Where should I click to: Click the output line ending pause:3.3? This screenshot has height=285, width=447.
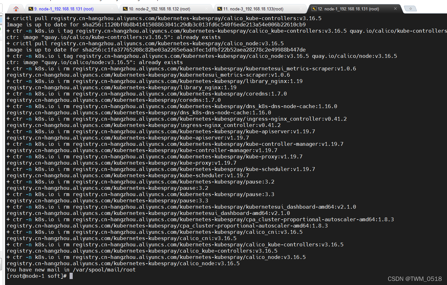coord(107,200)
